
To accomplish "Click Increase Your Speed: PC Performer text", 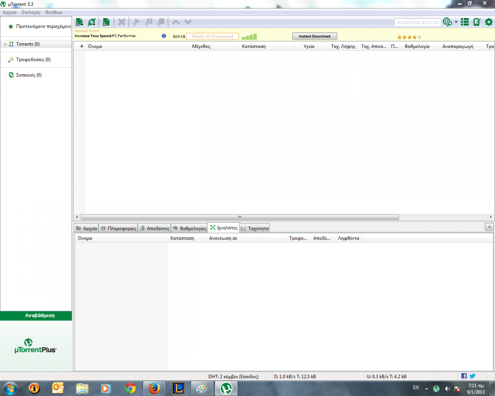I will point(105,36).
